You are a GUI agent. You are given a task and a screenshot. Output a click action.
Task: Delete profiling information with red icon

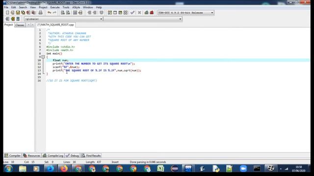(x=152, y=13)
